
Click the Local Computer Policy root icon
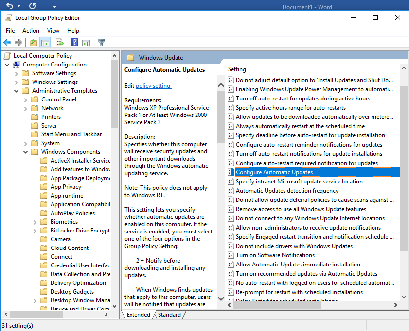[8, 56]
